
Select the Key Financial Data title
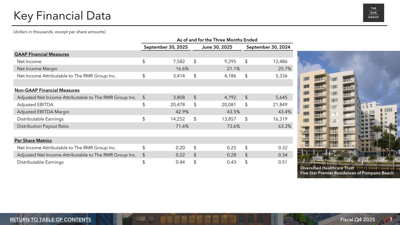[62, 16]
